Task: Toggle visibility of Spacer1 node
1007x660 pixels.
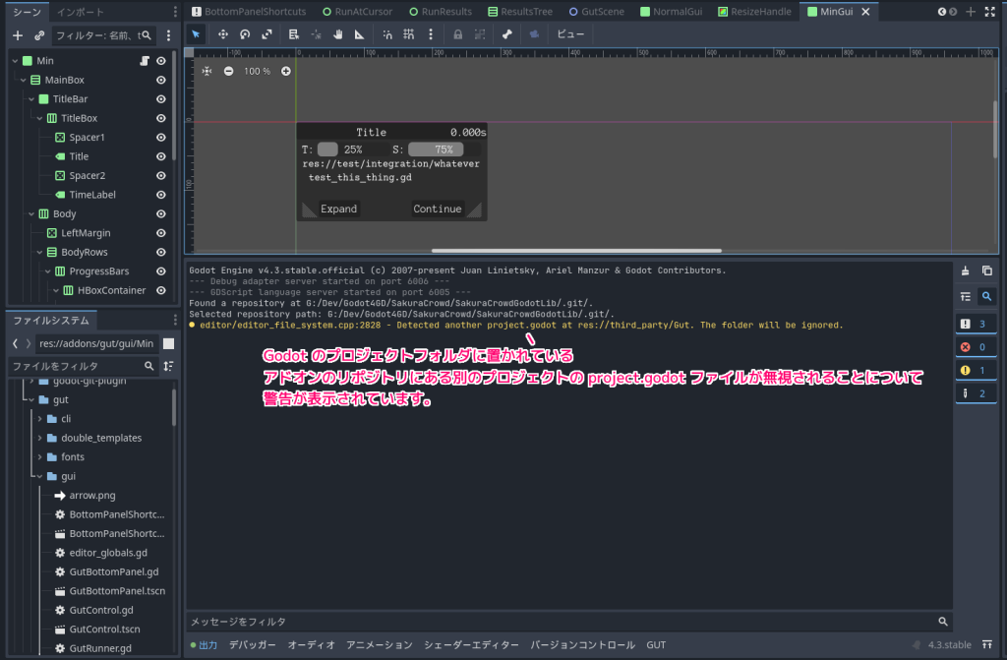Action: click(x=160, y=138)
